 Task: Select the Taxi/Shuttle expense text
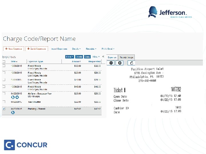(x=34, y=102)
